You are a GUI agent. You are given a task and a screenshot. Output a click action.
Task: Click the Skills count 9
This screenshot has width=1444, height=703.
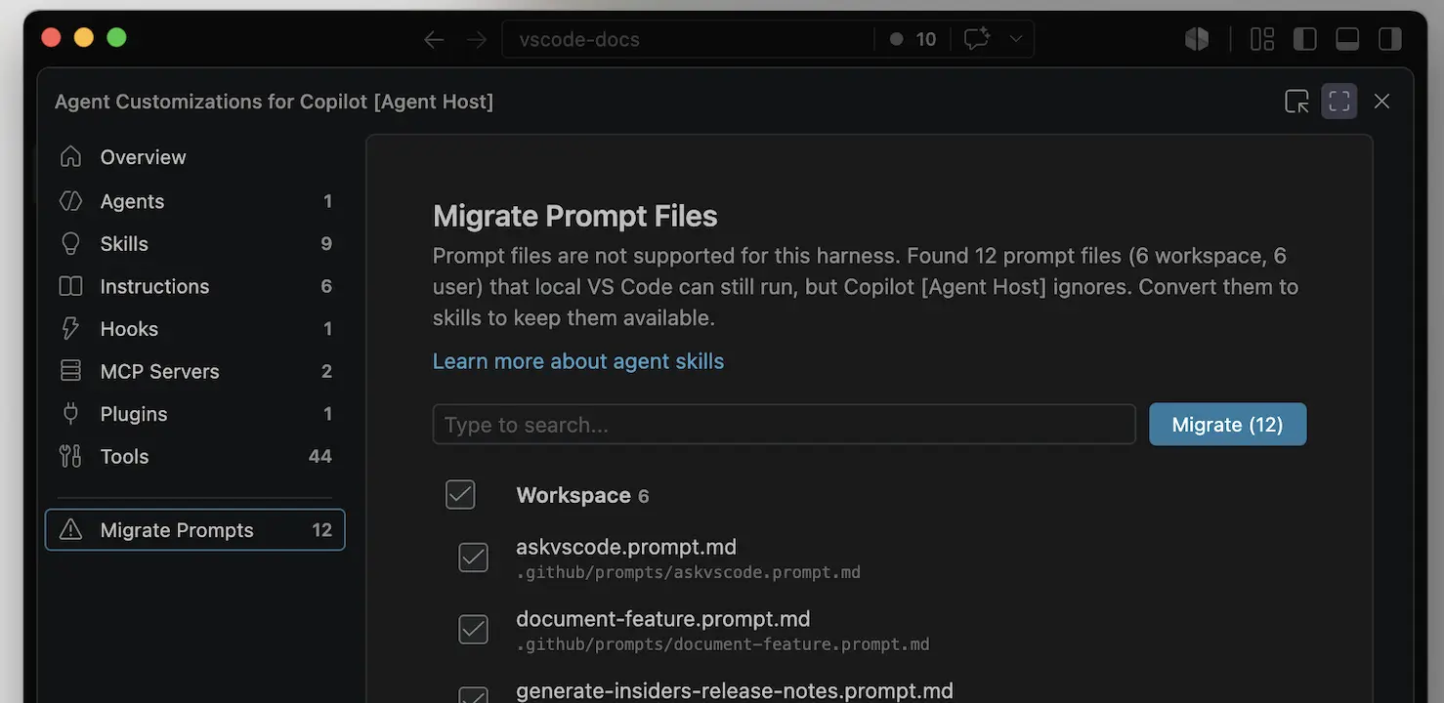(x=326, y=243)
